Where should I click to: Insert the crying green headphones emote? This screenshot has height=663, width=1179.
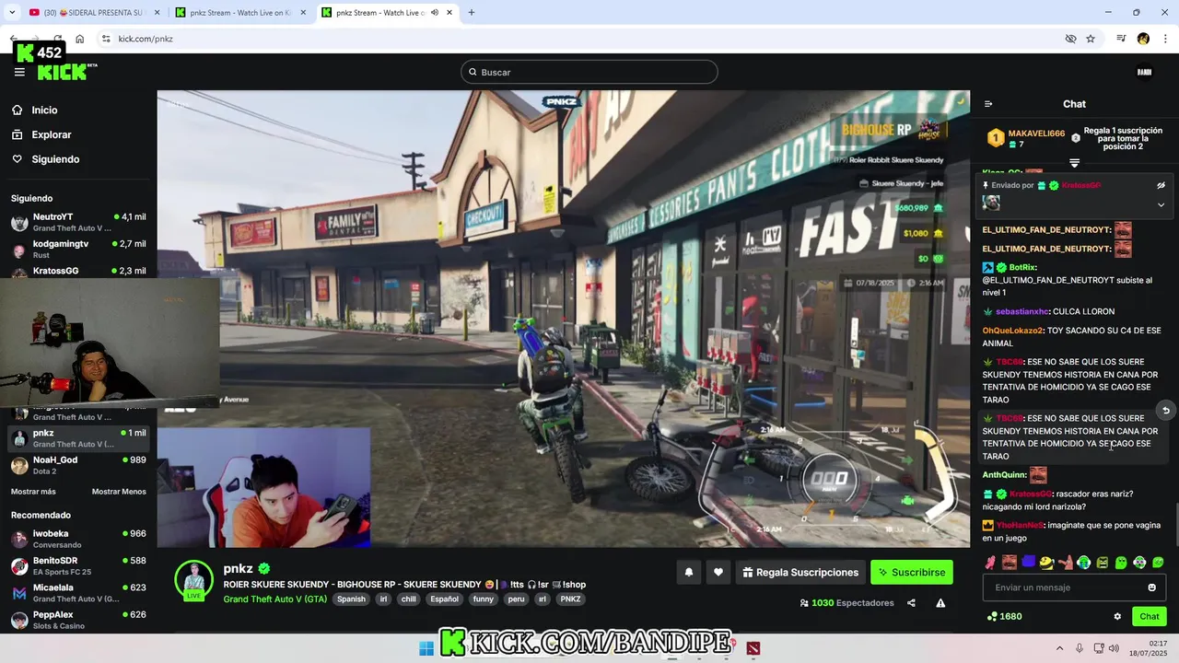[1084, 562]
